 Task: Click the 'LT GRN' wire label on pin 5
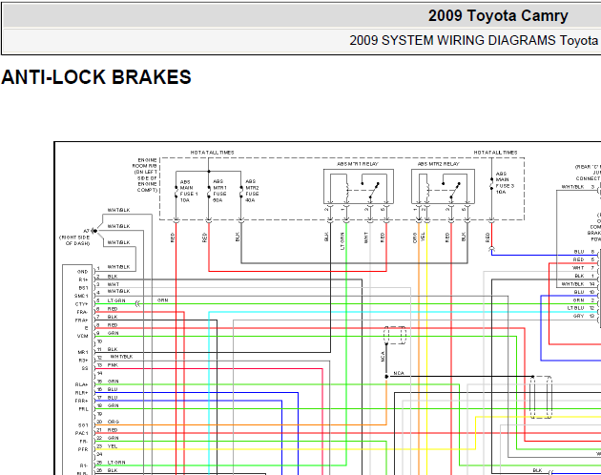click(x=116, y=300)
